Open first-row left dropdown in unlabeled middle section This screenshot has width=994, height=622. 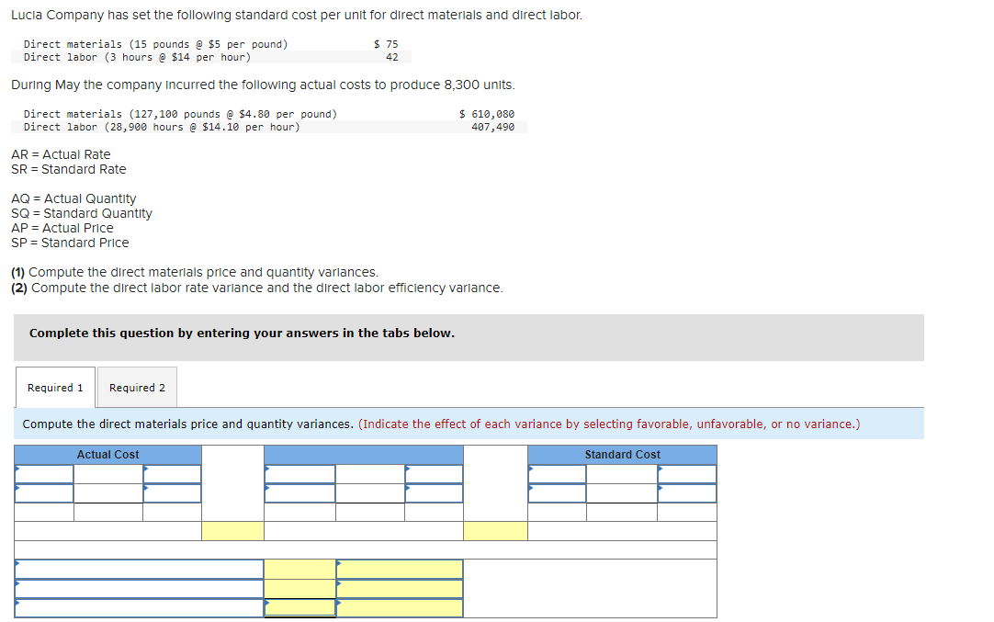click(299, 474)
